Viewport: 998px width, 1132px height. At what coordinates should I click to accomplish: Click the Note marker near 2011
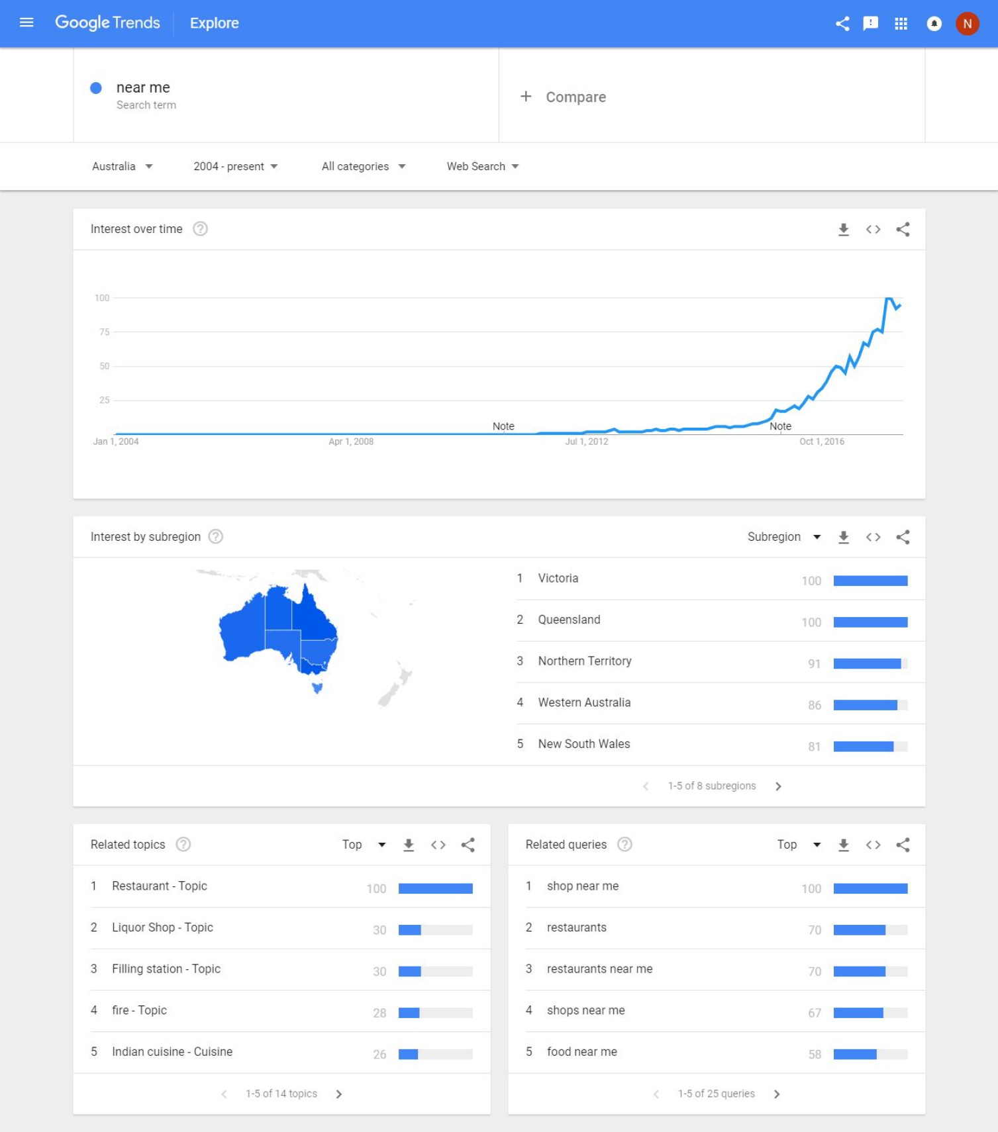(x=503, y=427)
